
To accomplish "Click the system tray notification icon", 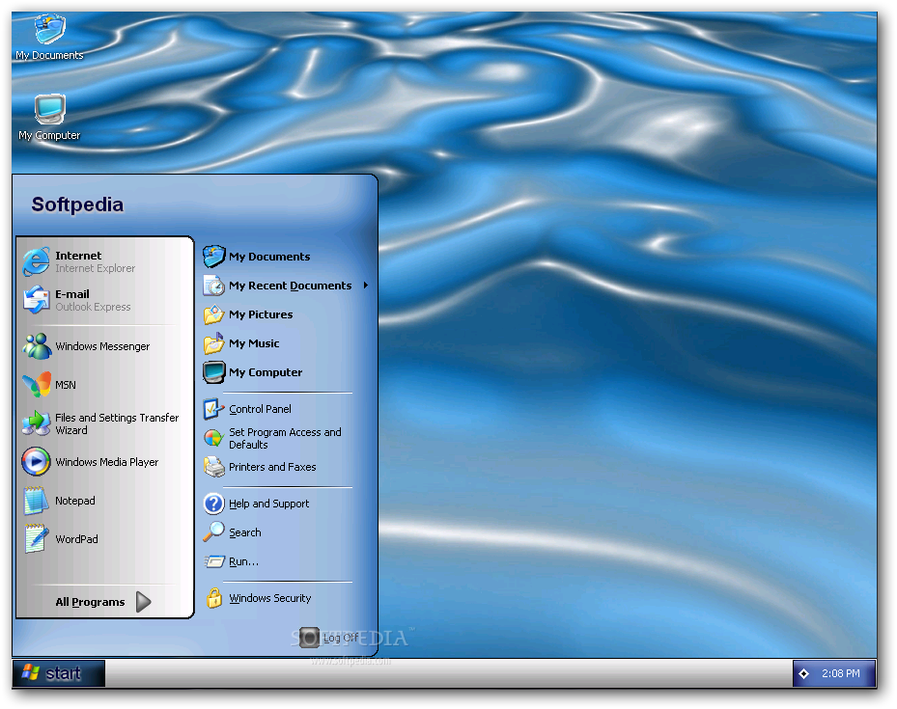I will [803, 673].
